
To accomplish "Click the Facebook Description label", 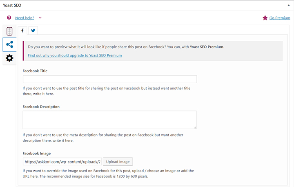I will (41, 107).
